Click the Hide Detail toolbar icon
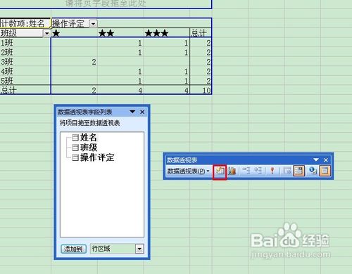Viewport: 352px width, 274px height. [x=246, y=171]
